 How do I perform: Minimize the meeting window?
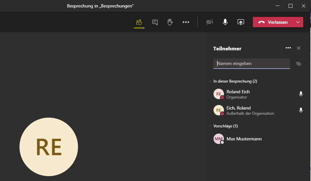(x=278, y=6)
